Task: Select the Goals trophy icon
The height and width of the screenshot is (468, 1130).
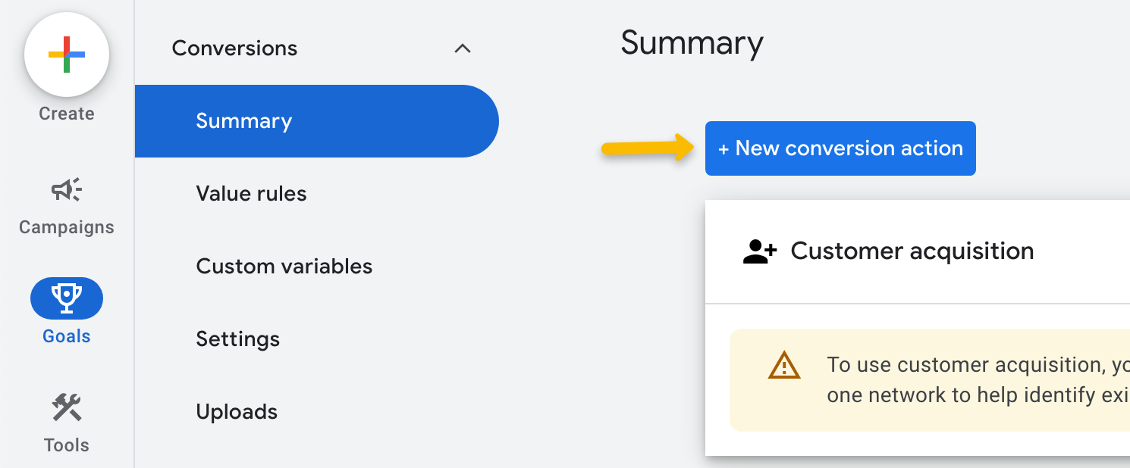Action: point(67,298)
